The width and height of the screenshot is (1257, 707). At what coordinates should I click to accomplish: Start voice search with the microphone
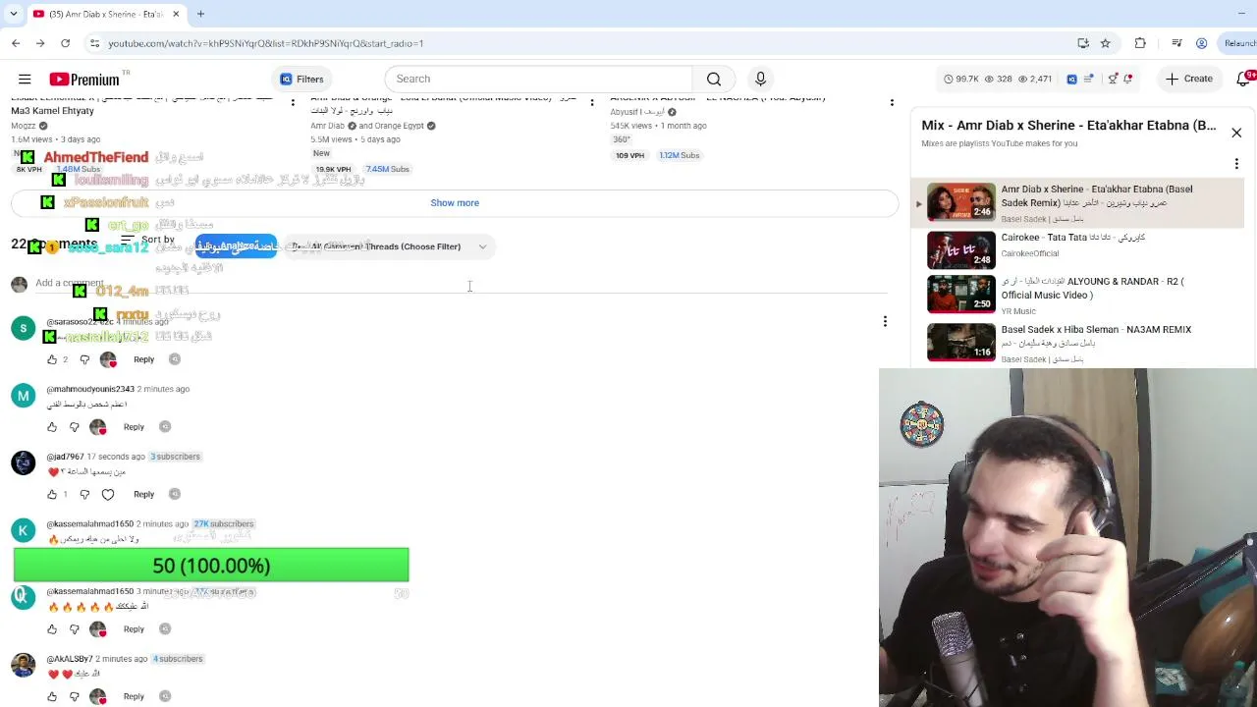760,79
